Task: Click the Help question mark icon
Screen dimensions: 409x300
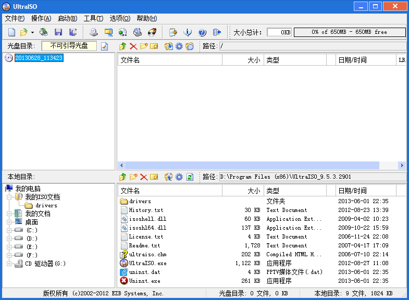Action: click(202, 32)
